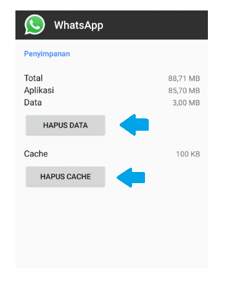240x283 pixels.
Task: Click empty area below HAPUS CACHE
Action: 112,226
